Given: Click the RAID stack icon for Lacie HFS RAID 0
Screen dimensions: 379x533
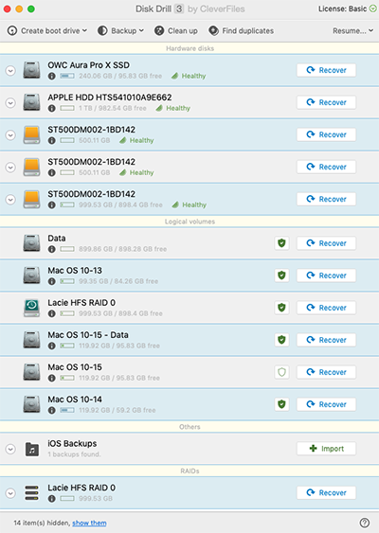Looking at the screenshot, I should (32, 493).
